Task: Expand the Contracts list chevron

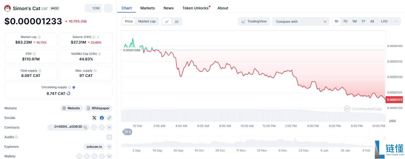Action: click(109, 127)
